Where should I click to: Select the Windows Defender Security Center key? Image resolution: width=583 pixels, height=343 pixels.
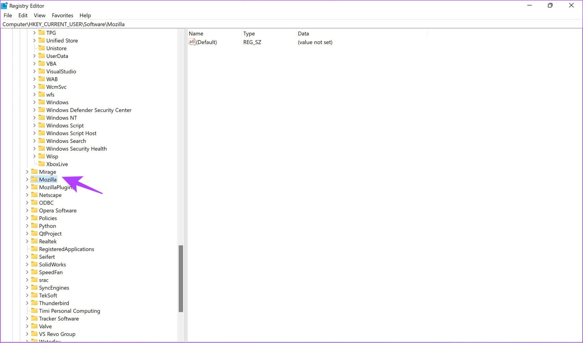pos(89,110)
